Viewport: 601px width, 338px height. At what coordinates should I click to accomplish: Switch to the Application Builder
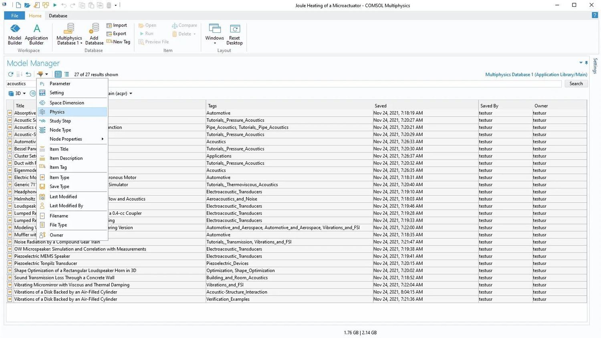tap(36, 34)
